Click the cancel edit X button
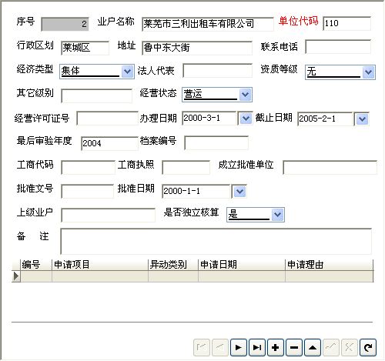This screenshot has height=361, width=385. 350,347
